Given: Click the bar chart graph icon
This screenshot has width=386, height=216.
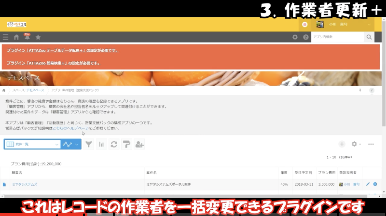Looking at the screenshot, I should (x=101, y=144).
